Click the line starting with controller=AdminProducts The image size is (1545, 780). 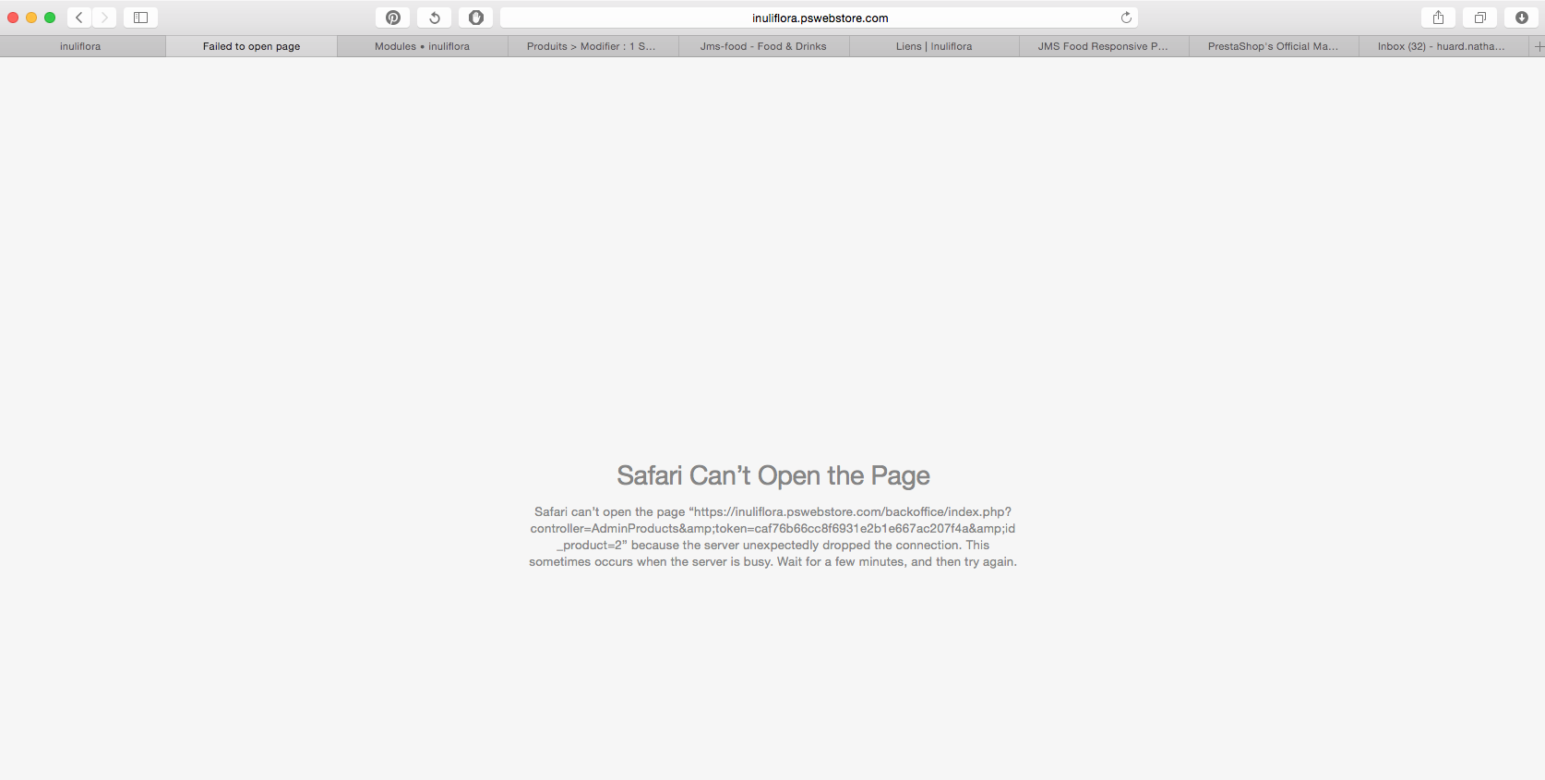pyautogui.click(x=772, y=528)
